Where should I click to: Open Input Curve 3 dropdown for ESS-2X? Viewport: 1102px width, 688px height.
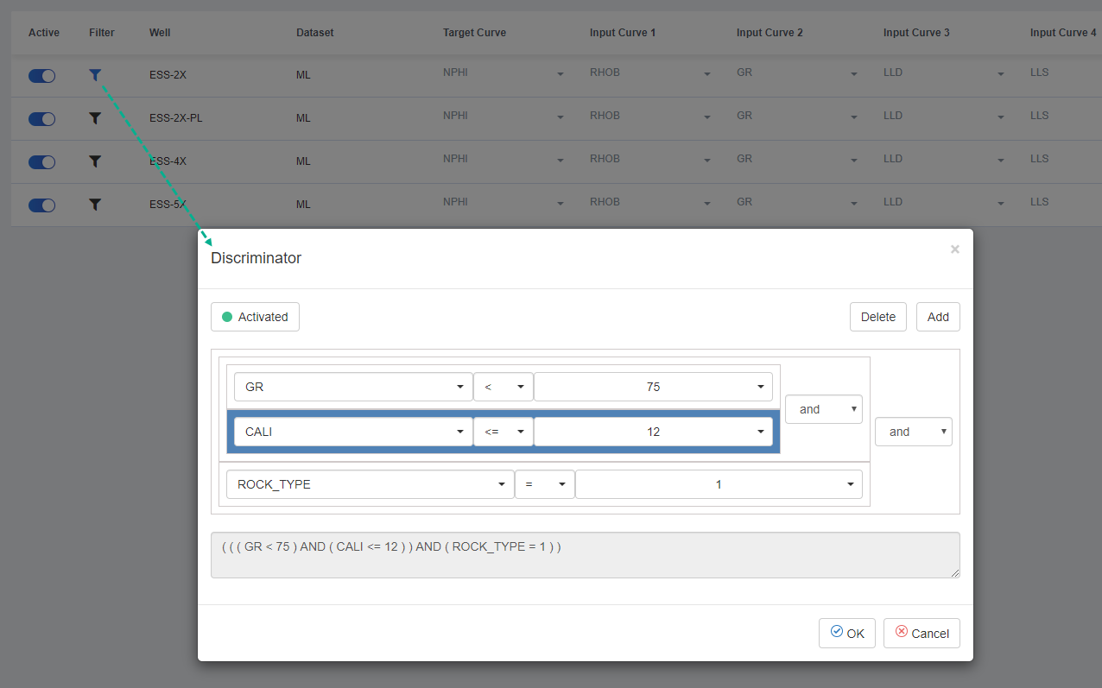944,73
